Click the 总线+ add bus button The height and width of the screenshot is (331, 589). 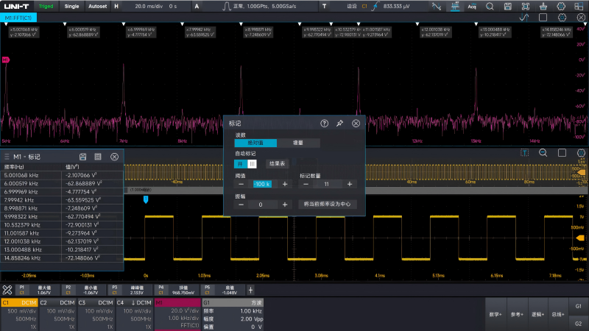(x=558, y=315)
